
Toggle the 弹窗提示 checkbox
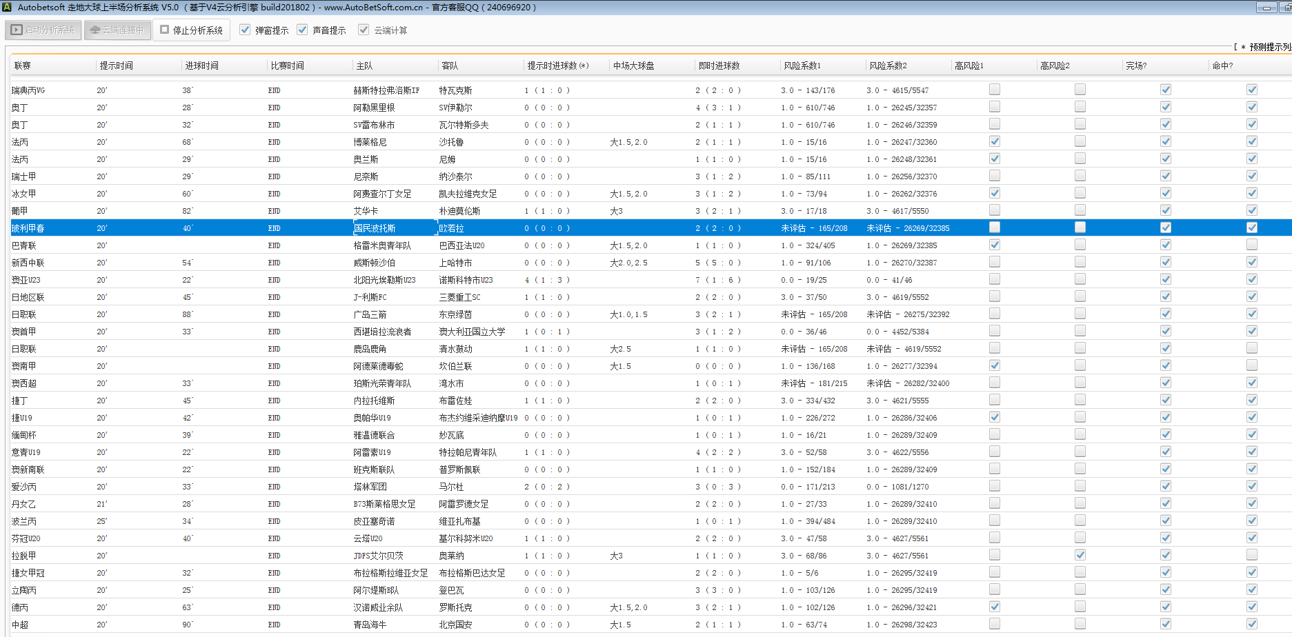(x=245, y=30)
